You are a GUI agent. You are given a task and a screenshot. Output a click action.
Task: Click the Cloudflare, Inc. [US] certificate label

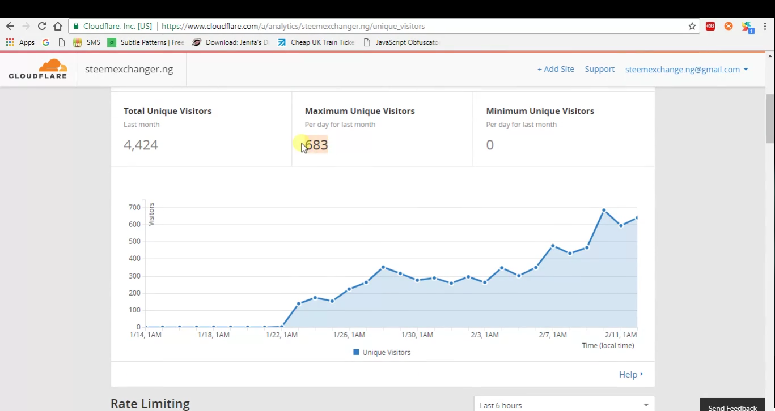[x=117, y=26]
